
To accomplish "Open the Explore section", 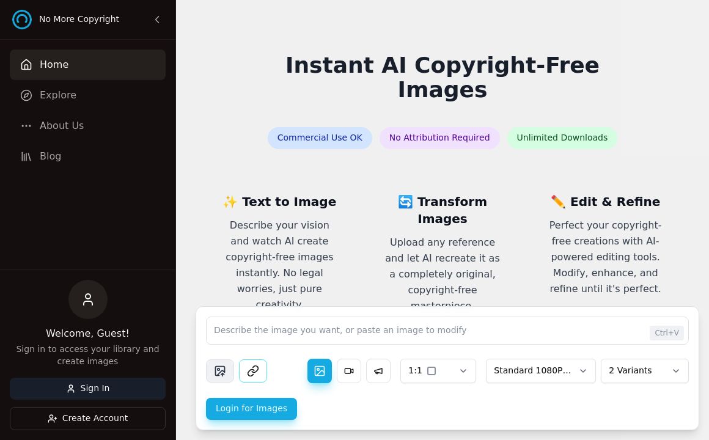I will pyautogui.click(x=57, y=95).
